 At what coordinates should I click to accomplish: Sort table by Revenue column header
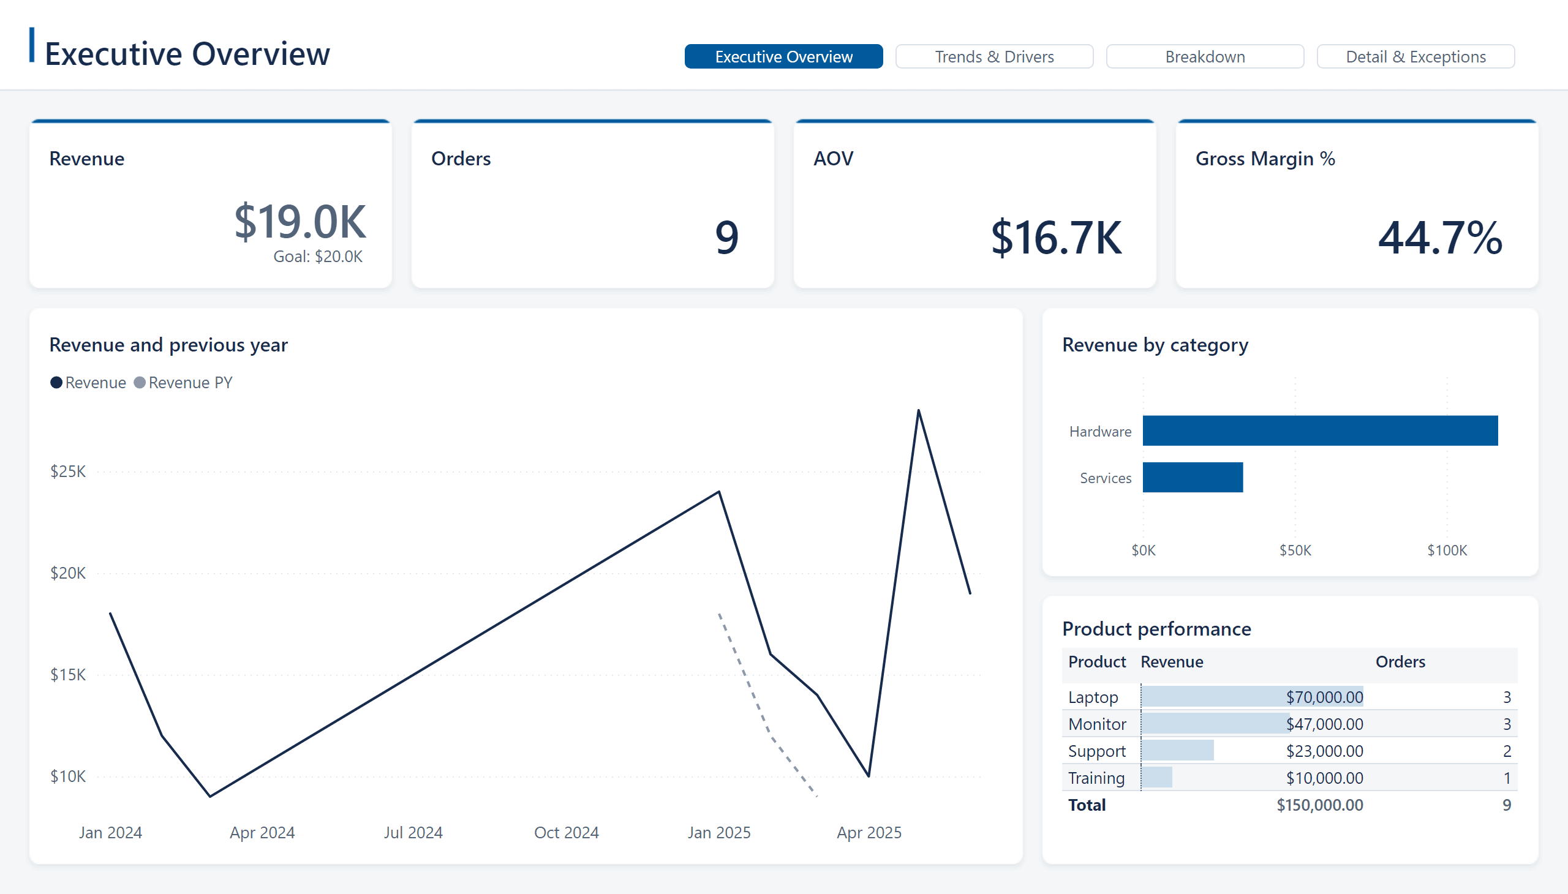1171,662
